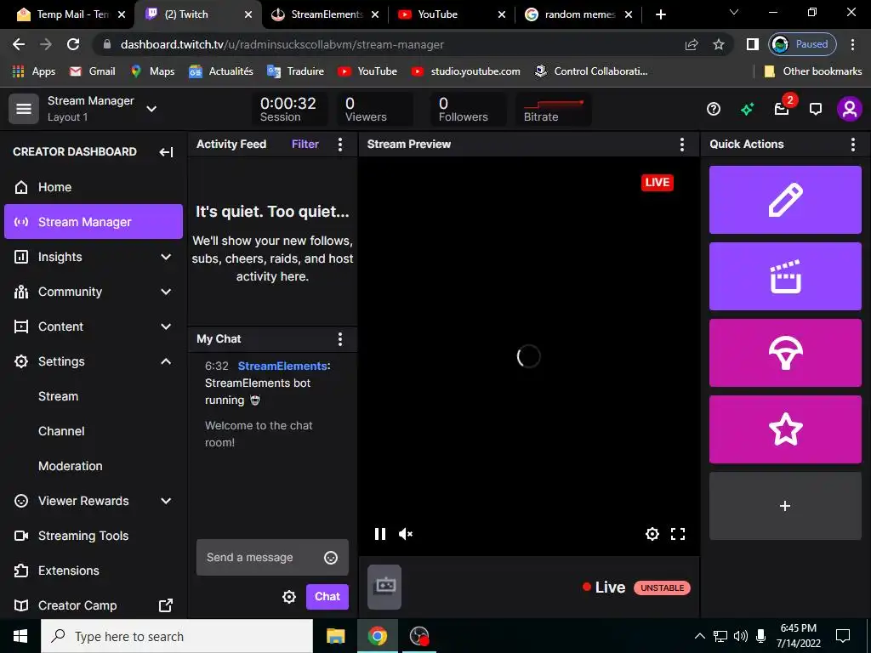This screenshot has width=871, height=653.
Task: Click the star quick action tile
Action: tap(785, 429)
